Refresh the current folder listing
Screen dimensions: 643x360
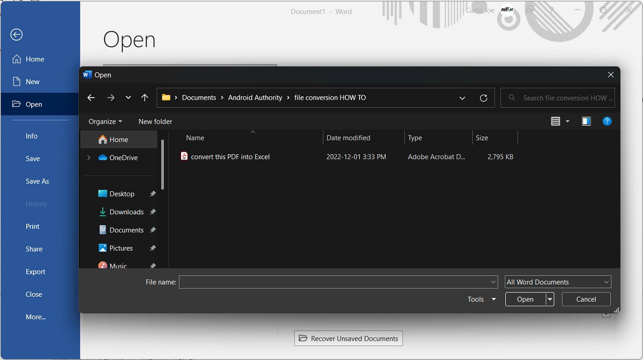click(x=483, y=98)
